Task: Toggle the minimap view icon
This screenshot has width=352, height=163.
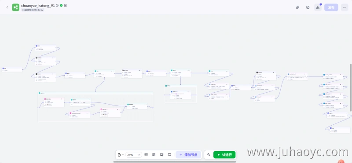Action: click(x=169, y=155)
